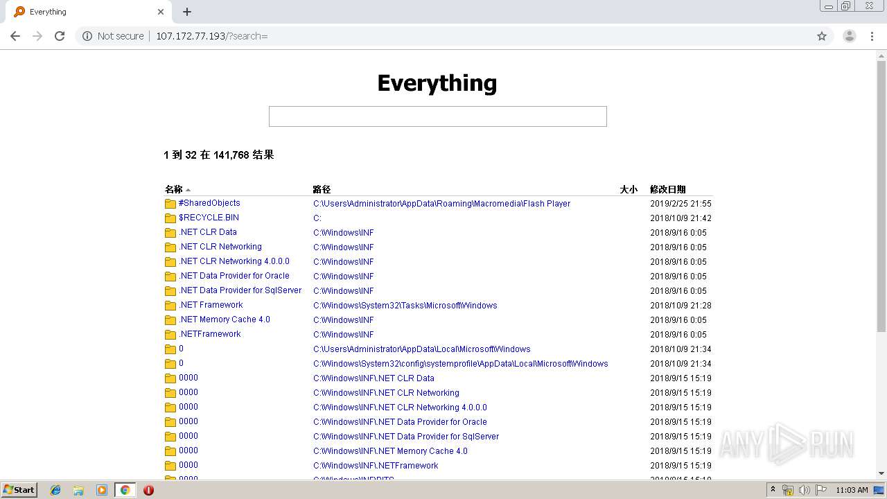Viewport: 887px width, 499px height.
Task: Show hidden system tray icons
Action: click(773, 490)
